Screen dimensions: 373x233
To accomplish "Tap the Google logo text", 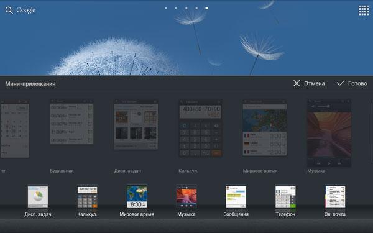I will (x=26, y=10).
